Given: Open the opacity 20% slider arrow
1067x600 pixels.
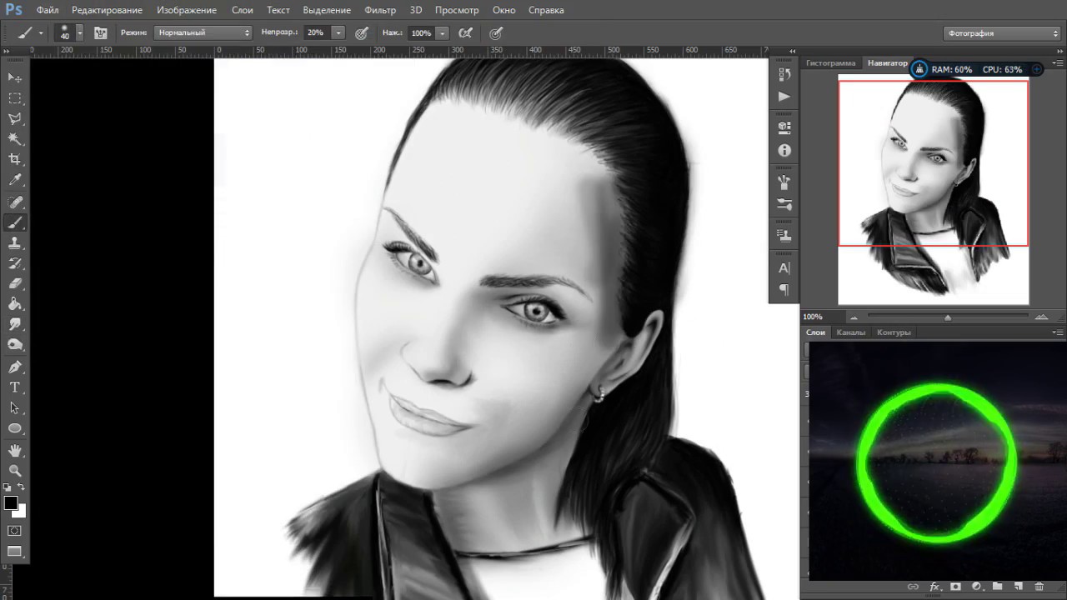Looking at the screenshot, I should (x=338, y=33).
